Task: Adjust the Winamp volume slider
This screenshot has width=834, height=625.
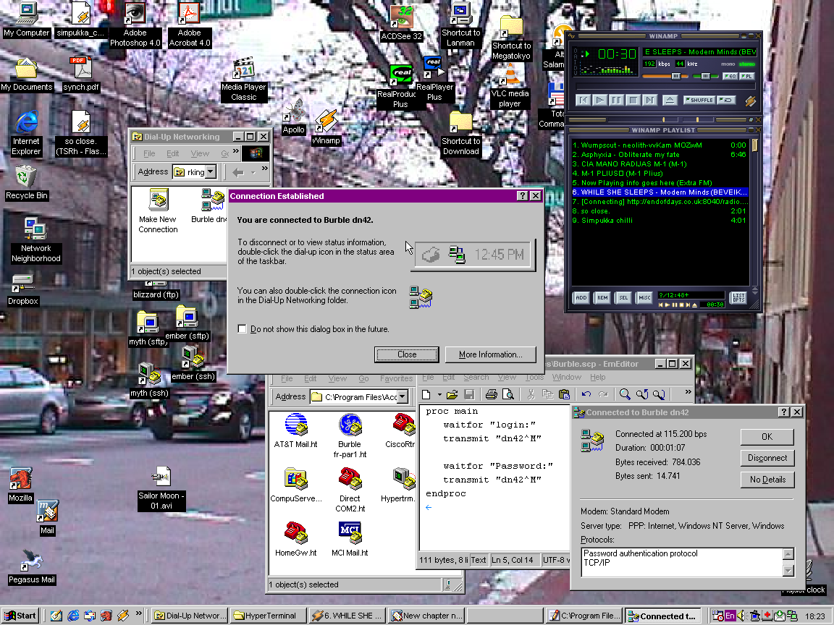Action: coord(675,75)
